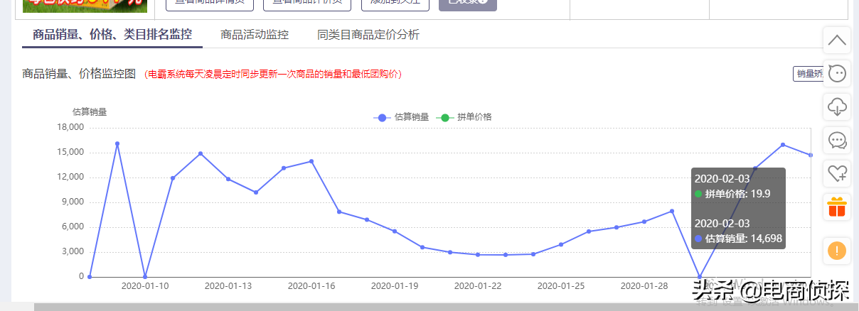Click the 估算销量 y-axis title
This screenshot has height=311, width=859.
[x=90, y=111]
